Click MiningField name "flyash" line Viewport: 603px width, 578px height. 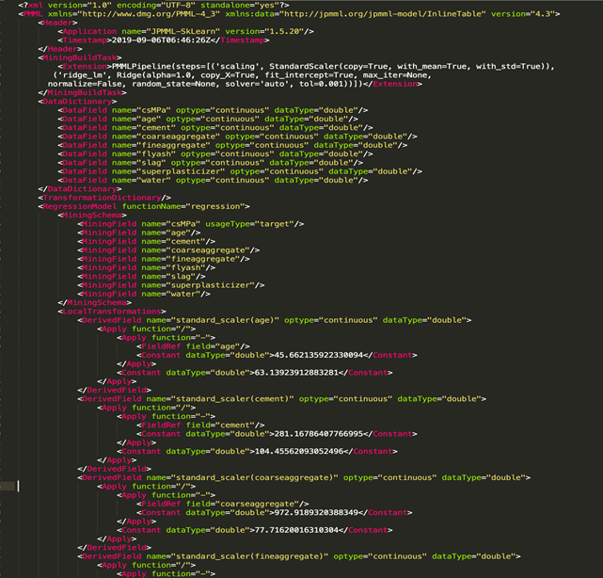(x=146, y=268)
